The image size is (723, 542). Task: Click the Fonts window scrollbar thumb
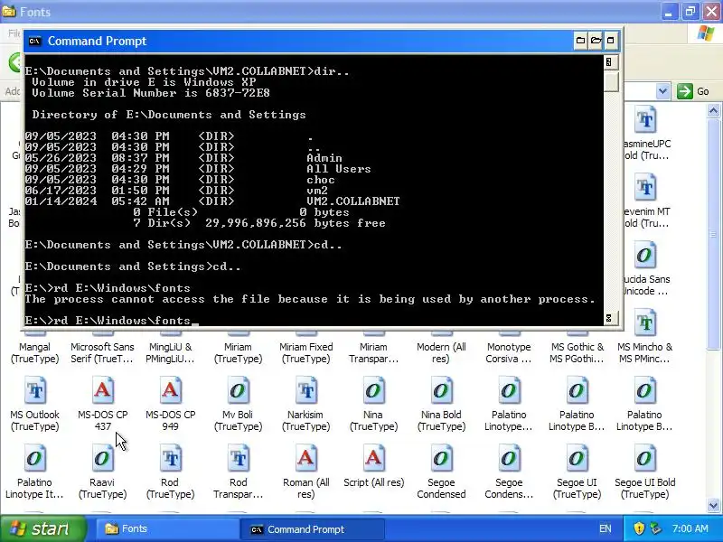coord(713,235)
